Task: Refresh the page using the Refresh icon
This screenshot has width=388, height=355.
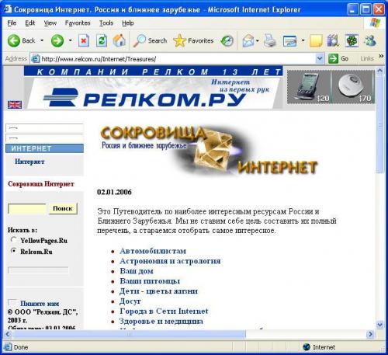Action: pos(102,41)
